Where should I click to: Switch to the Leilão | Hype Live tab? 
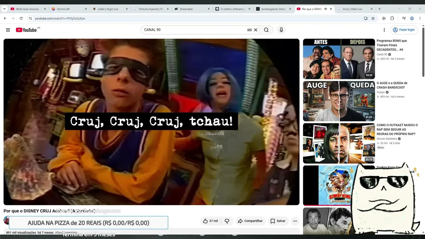point(110,9)
